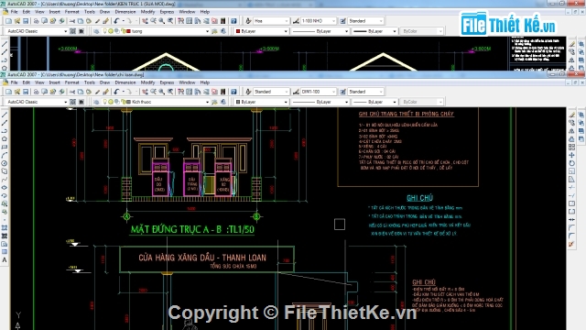The width and height of the screenshot is (586, 330).
Task: Click the Copy icon in chi tiet window
Action: [81, 92]
